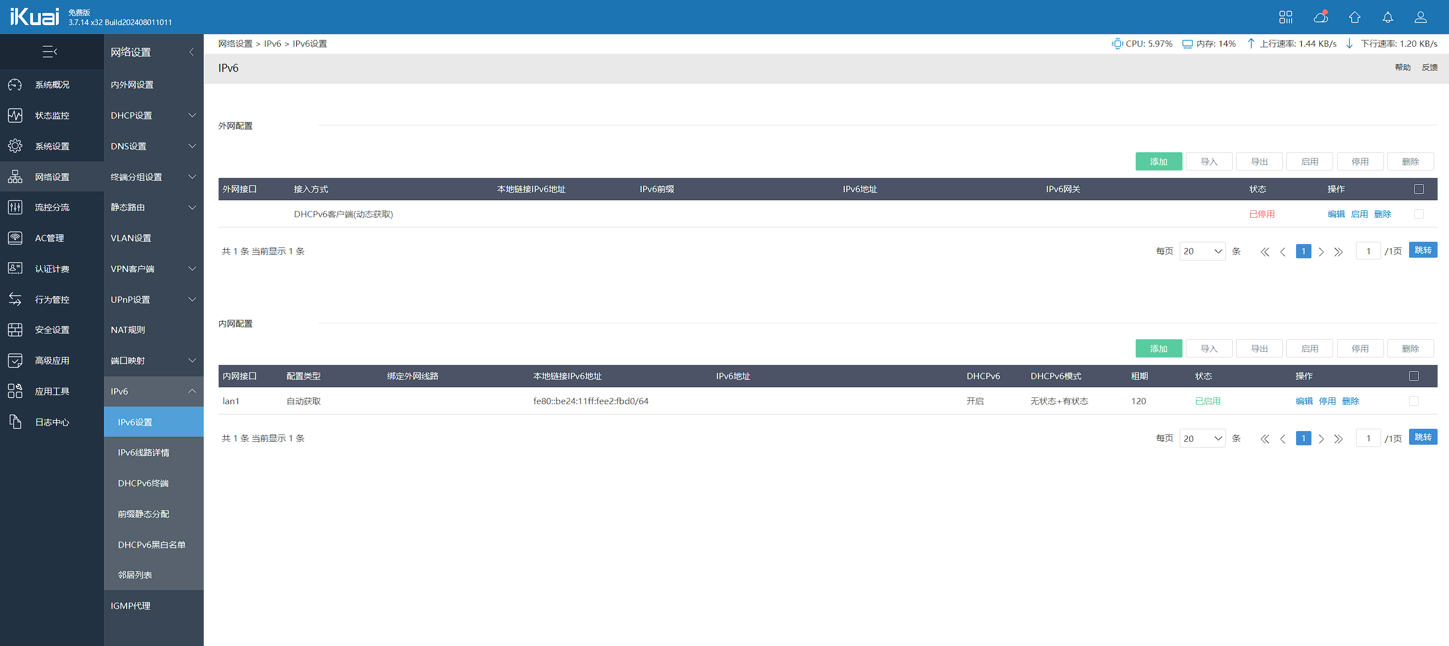The image size is (1449, 646).
Task: Click the QR code apps icon in header
Action: coord(1285,17)
